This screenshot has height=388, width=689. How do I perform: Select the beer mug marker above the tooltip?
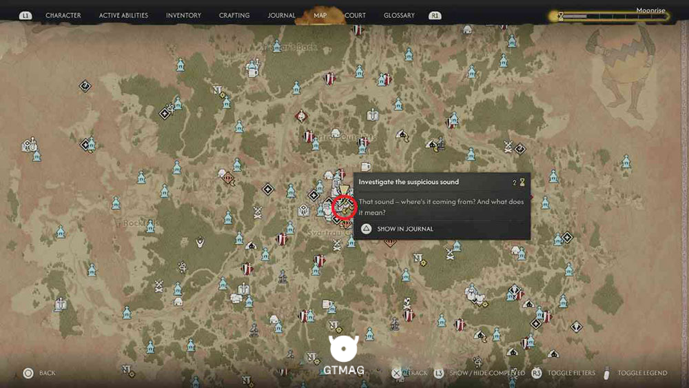365,166
